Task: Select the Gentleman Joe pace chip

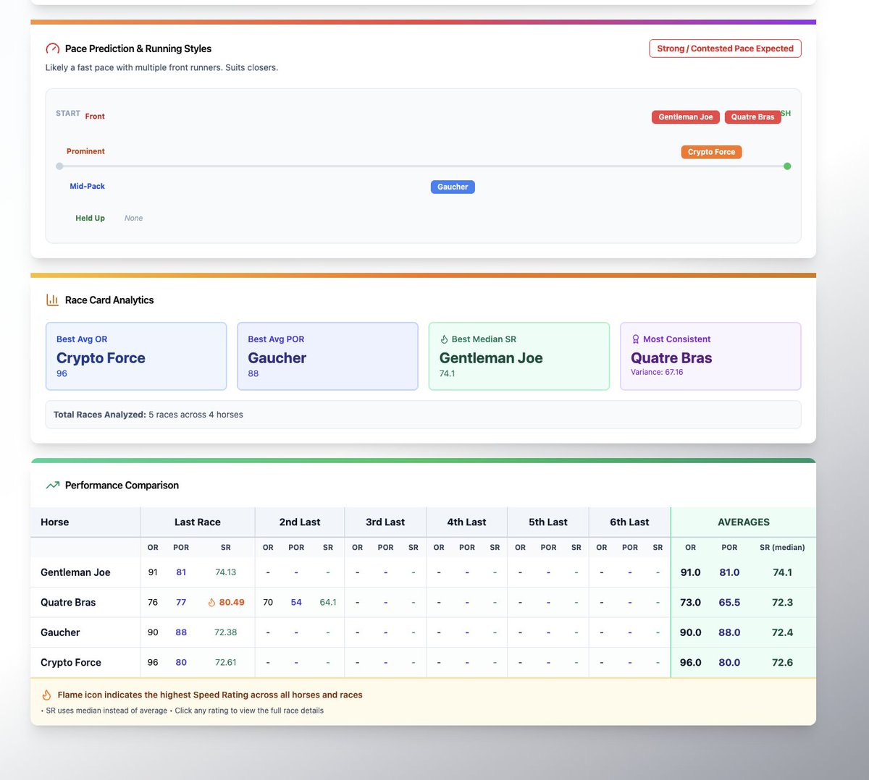Action: [685, 116]
